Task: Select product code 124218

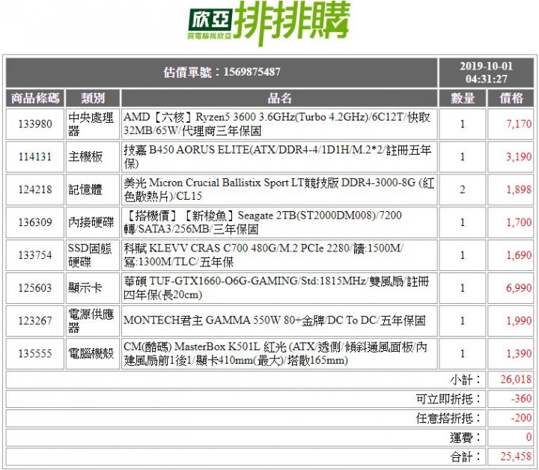Action: [x=35, y=189]
